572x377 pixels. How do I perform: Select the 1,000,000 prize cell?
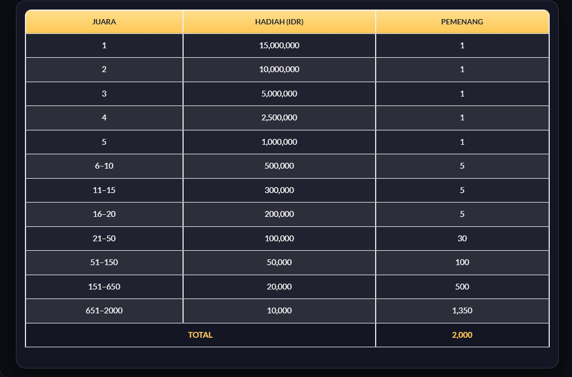pos(279,142)
